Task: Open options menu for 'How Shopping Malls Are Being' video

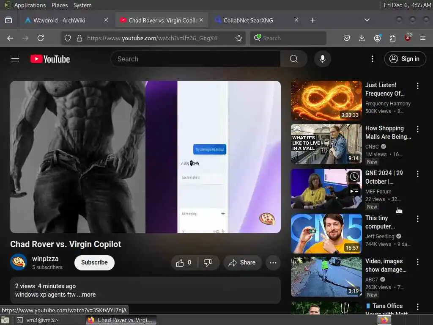Action: click(x=417, y=129)
